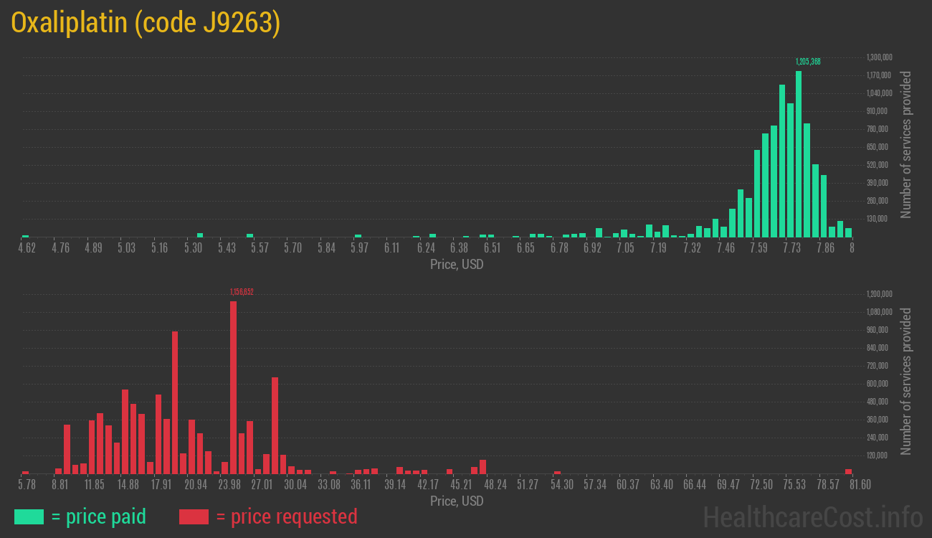Click the x-axis tick label 48.24

[x=495, y=485]
